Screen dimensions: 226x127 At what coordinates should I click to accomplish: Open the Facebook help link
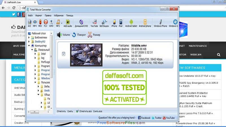pos(144,118)
